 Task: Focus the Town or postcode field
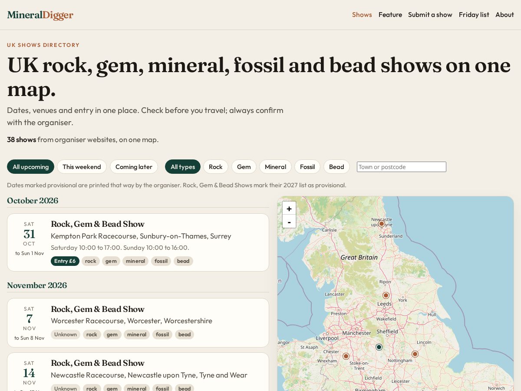[401, 167]
